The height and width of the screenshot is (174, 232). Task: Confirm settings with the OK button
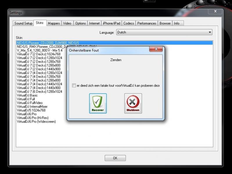tap(115, 158)
